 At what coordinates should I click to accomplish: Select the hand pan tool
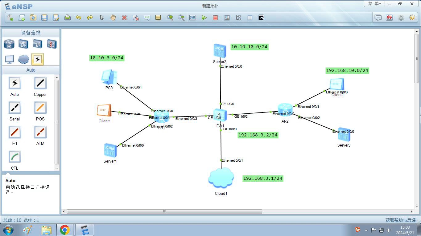pos(113,18)
